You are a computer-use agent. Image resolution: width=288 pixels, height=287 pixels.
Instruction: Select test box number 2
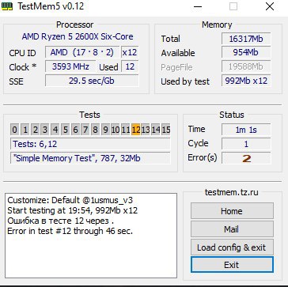(35, 130)
